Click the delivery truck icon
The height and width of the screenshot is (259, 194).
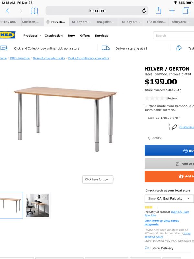pyautogui.click(x=106, y=48)
